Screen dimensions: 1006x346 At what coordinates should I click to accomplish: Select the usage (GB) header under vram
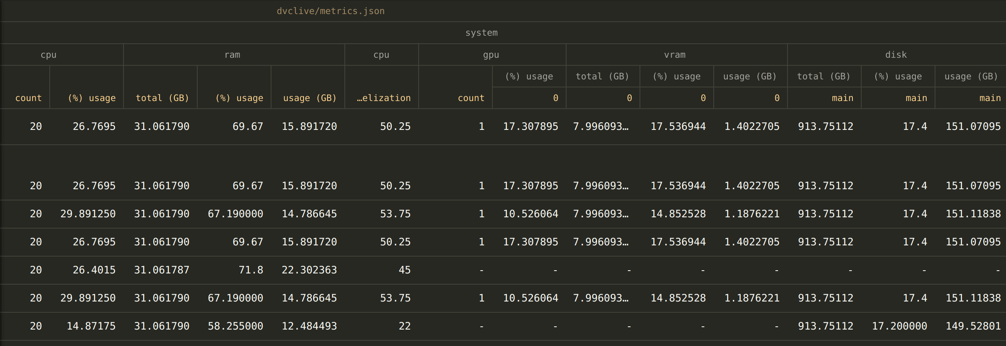click(749, 77)
